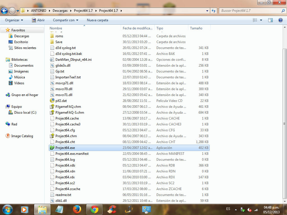Image resolution: width=287 pixels, height=215 pixels.
Task: Toggle the preview pane button
Action: pos(270,20)
